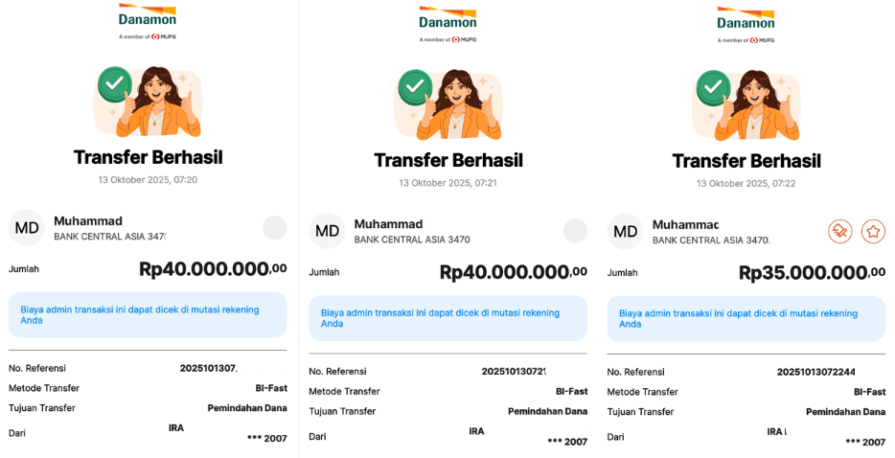Open admin fee info banner in 07:21 receipt
Viewport: 895px width, 458px height.
pos(447,318)
